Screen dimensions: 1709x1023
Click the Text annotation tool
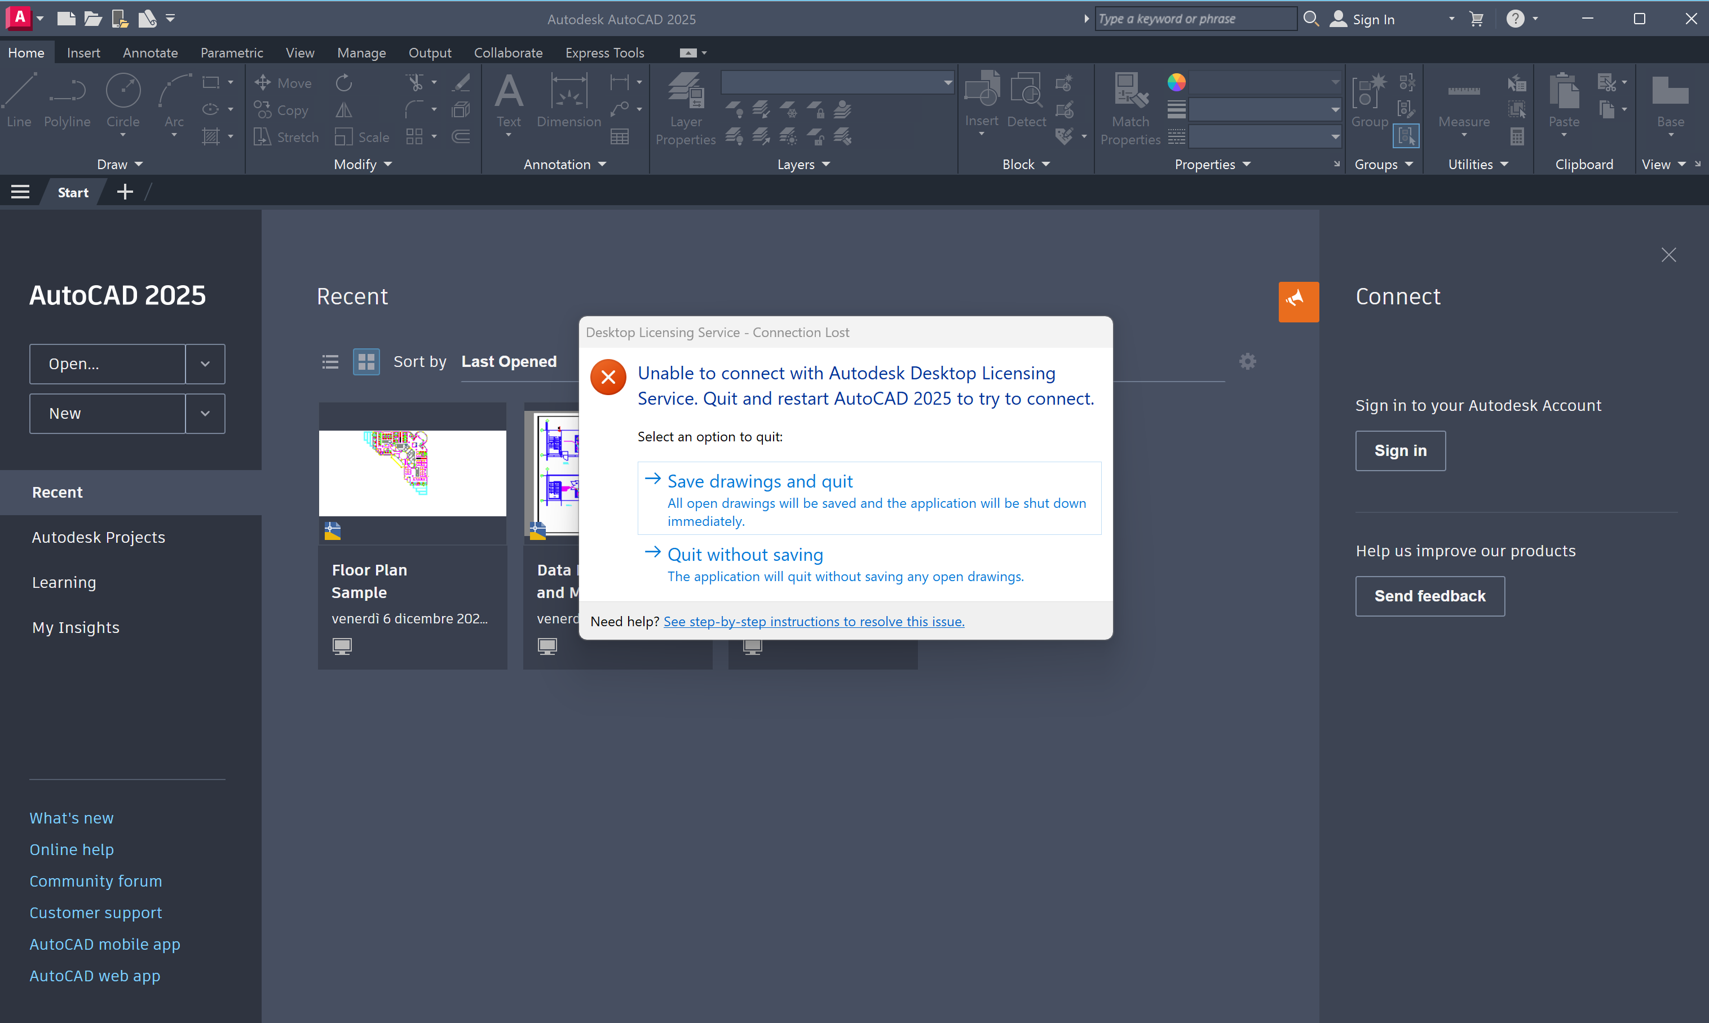pos(509,101)
